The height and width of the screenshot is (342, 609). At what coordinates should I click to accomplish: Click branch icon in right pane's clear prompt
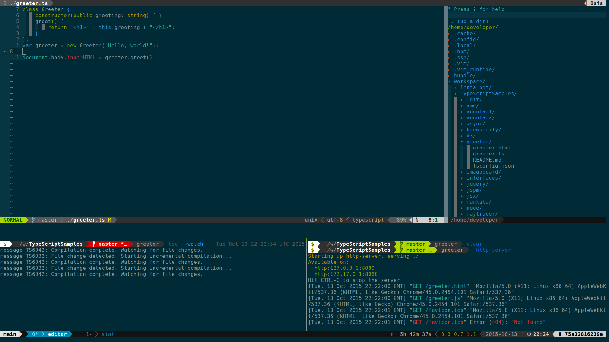point(401,244)
